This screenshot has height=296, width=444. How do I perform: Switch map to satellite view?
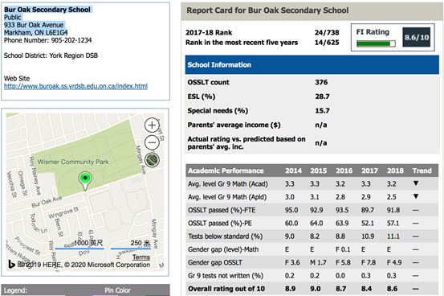click(152, 160)
